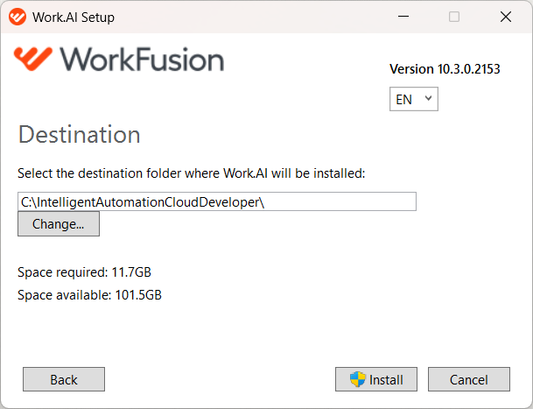Click the Version 10.3.0.2153 label
Screen dimensions: 533x409
click(x=445, y=69)
